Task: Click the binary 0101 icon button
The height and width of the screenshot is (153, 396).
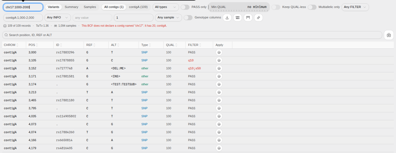Action: pos(238,18)
